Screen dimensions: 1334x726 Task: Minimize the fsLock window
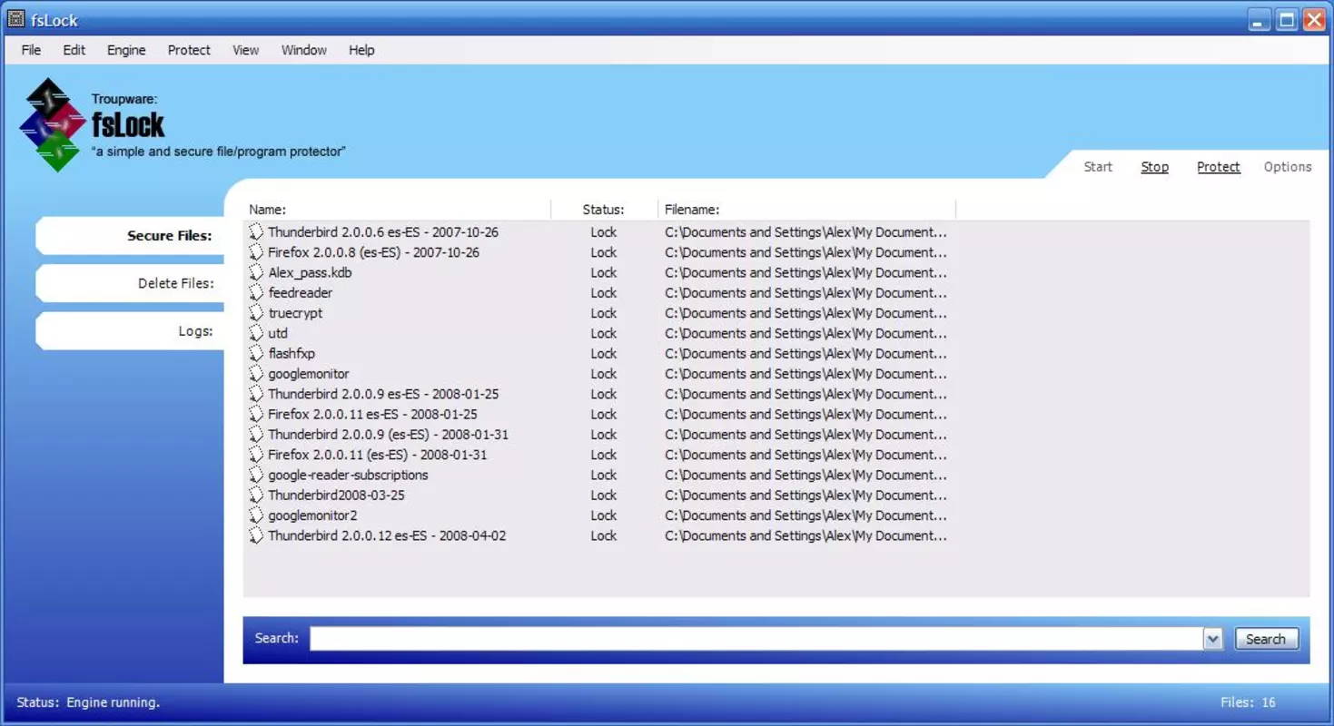[x=1259, y=20]
